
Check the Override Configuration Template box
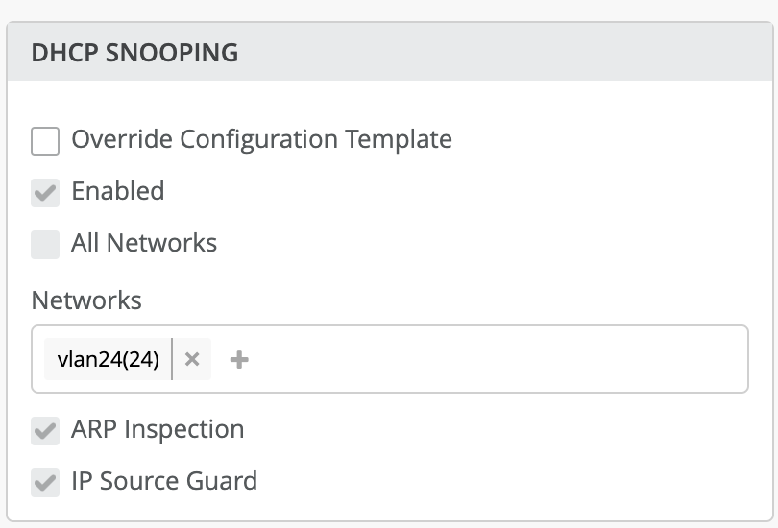pyautogui.click(x=45, y=140)
